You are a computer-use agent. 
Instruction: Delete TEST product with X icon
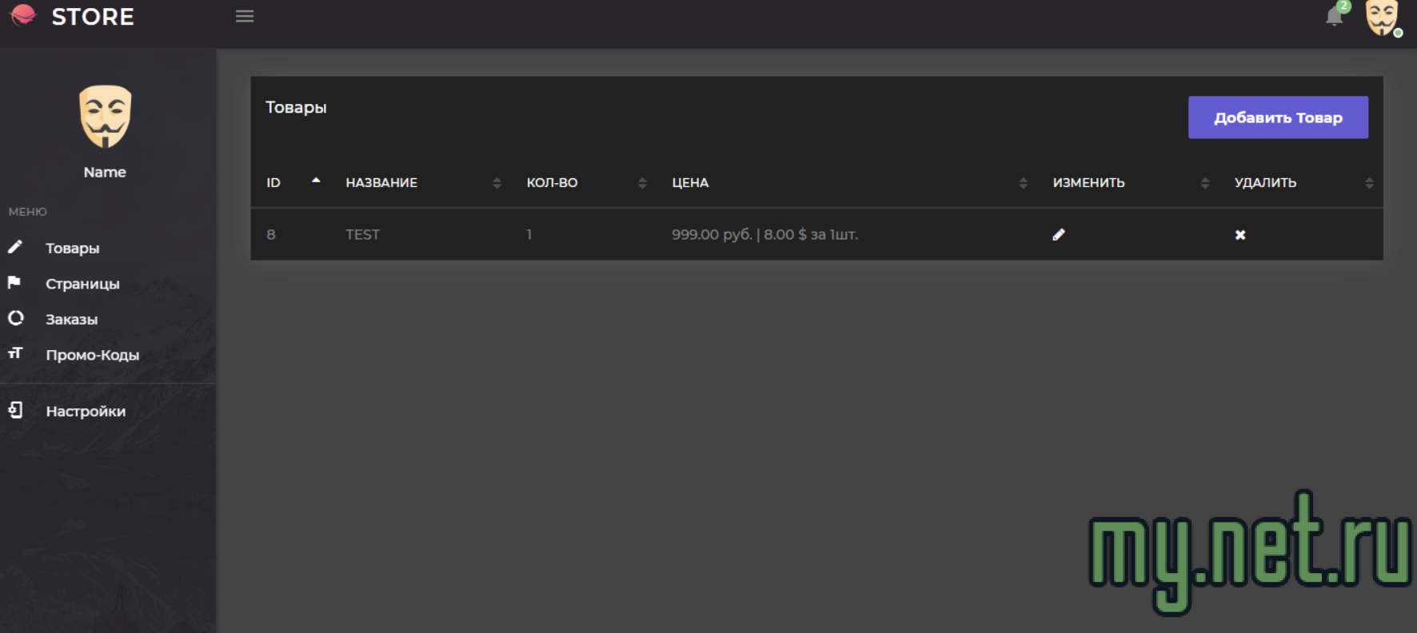click(1240, 235)
